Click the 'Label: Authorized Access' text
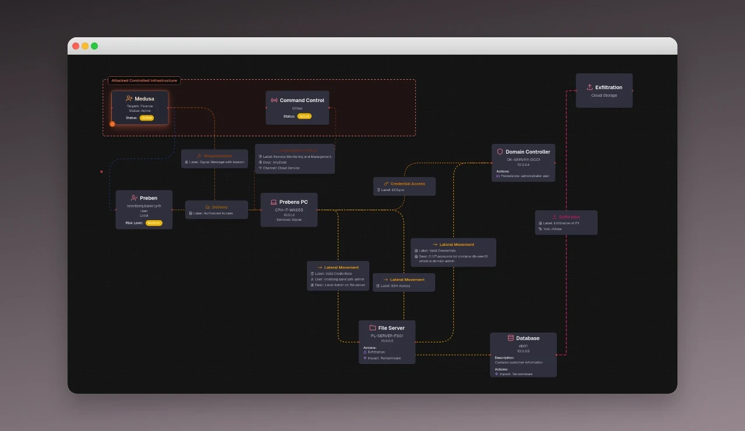The image size is (745, 431). point(213,213)
